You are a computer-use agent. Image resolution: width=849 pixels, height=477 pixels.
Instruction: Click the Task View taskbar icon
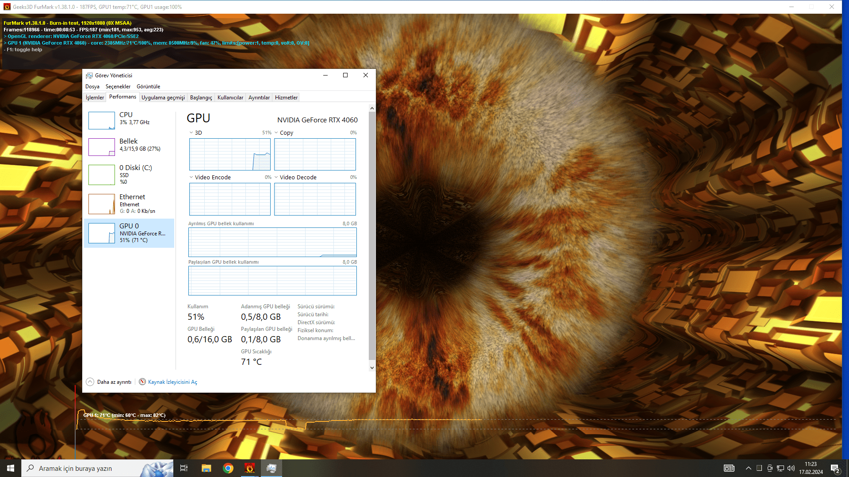point(184,468)
